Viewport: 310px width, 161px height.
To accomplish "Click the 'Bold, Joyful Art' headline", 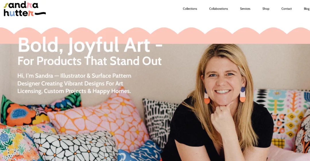I will [90, 46].
